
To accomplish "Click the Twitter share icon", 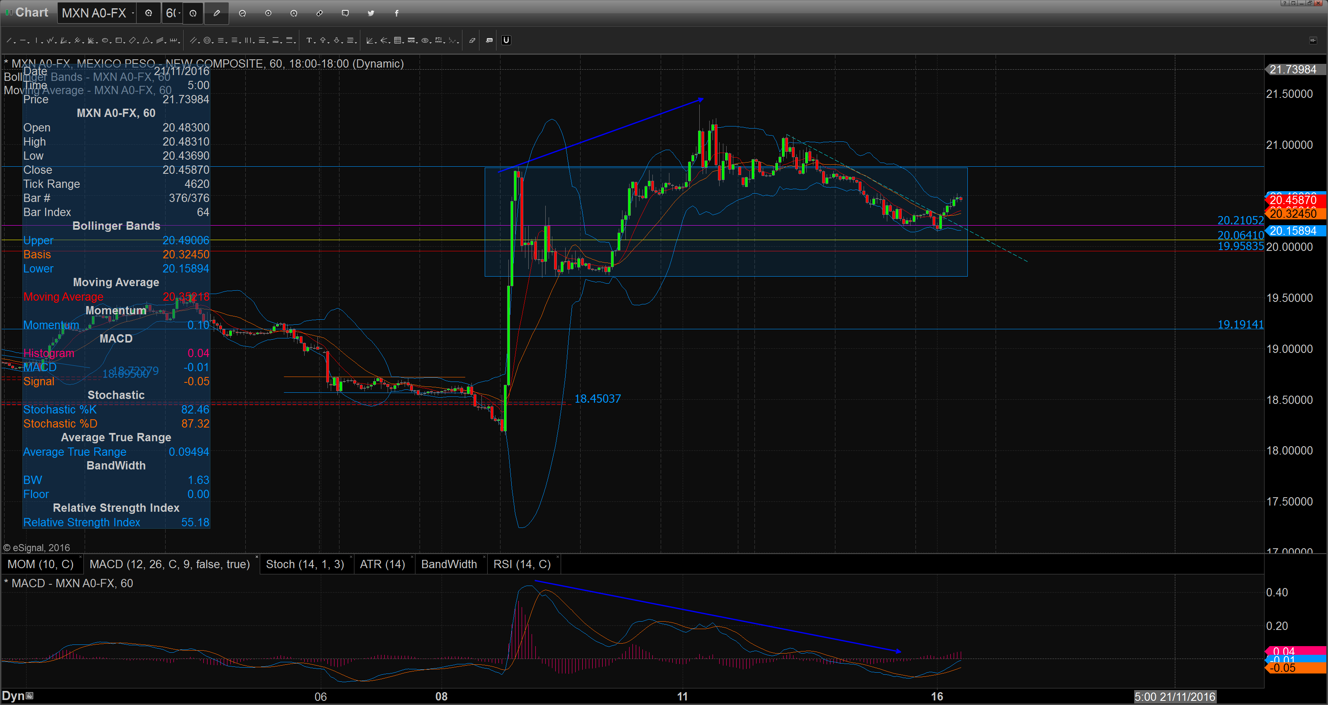I will click(x=371, y=13).
